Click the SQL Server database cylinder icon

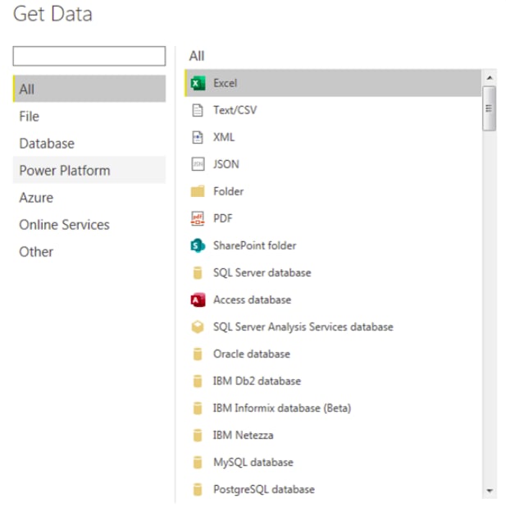tap(198, 272)
